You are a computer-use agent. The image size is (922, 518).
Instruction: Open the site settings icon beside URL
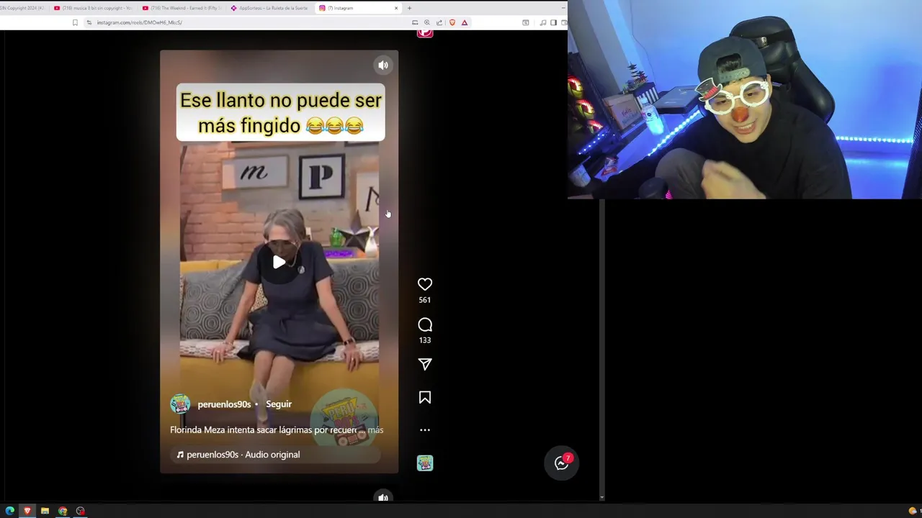[x=89, y=22]
